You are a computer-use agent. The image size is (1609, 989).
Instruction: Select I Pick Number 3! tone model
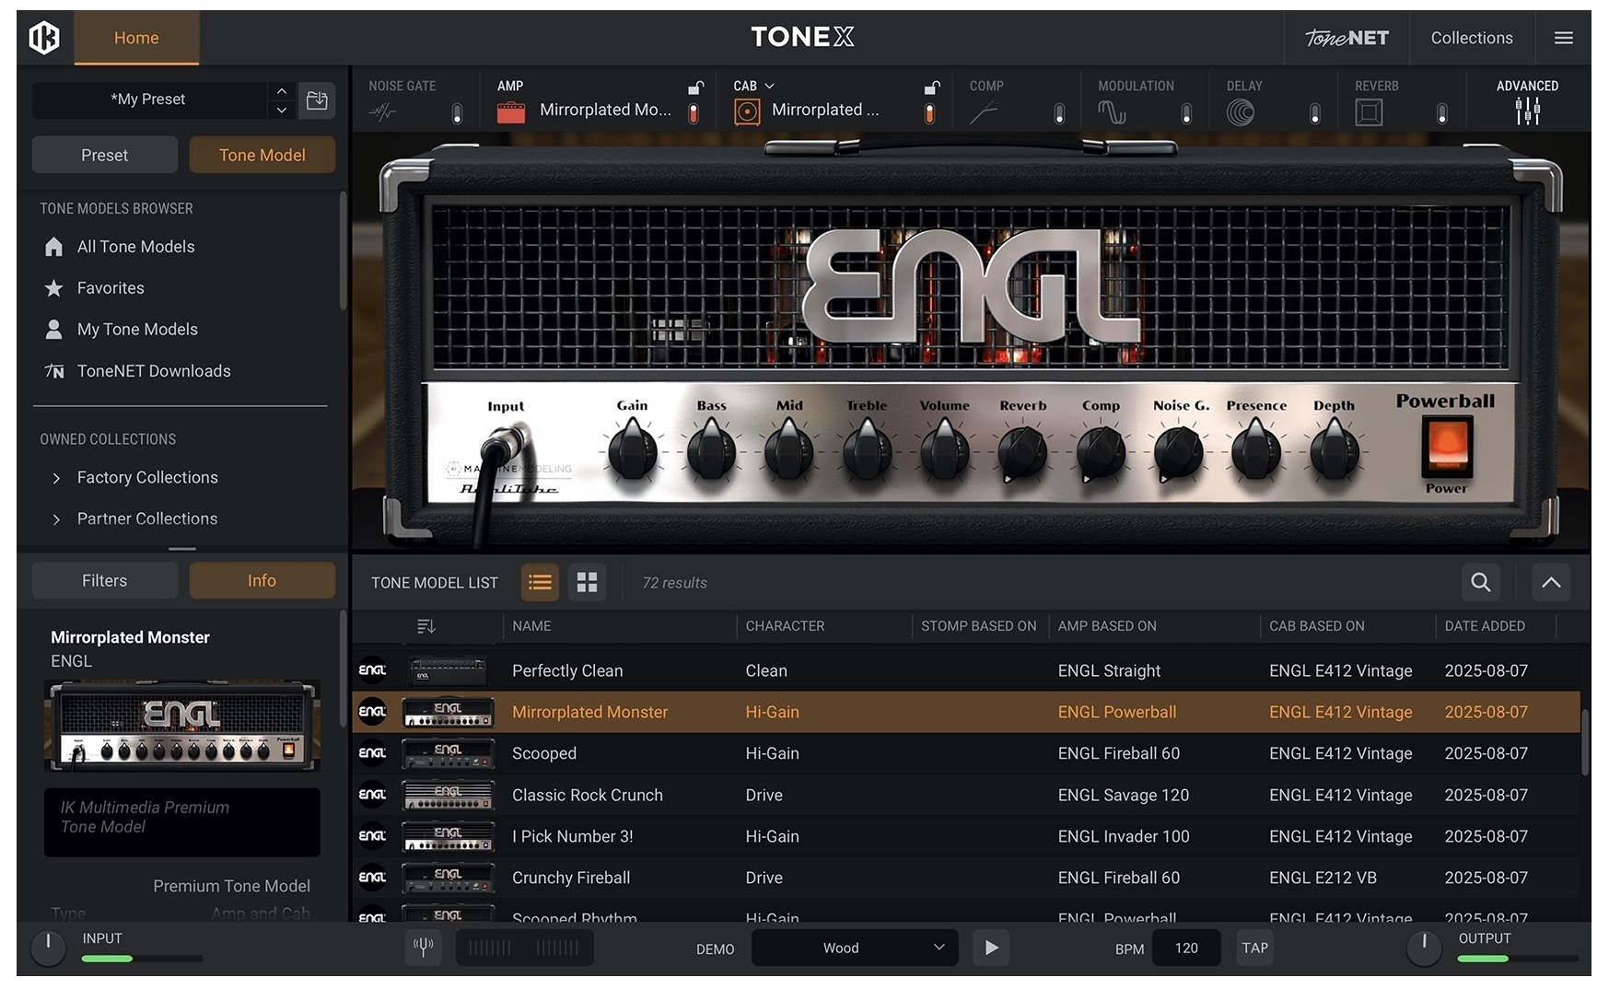coord(966,836)
